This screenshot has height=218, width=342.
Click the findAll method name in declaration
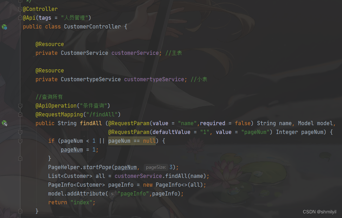91,123
